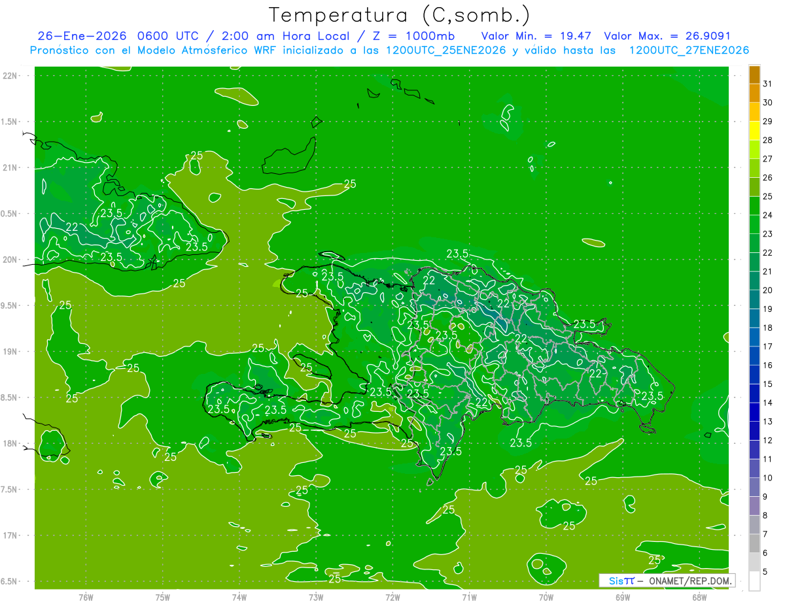Click the dark orange swatch above legend value 31
Image resolution: width=785 pixels, height=606 pixels.
[x=754, y=75]
